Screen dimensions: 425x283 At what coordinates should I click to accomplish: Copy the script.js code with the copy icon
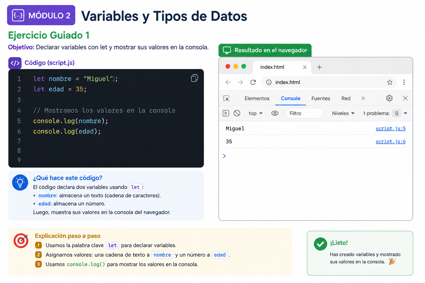195,78
